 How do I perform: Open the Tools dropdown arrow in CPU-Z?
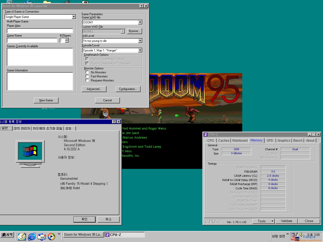(272, 221)
